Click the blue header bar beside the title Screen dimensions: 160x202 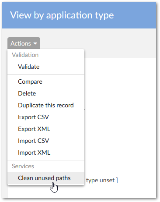135,15
